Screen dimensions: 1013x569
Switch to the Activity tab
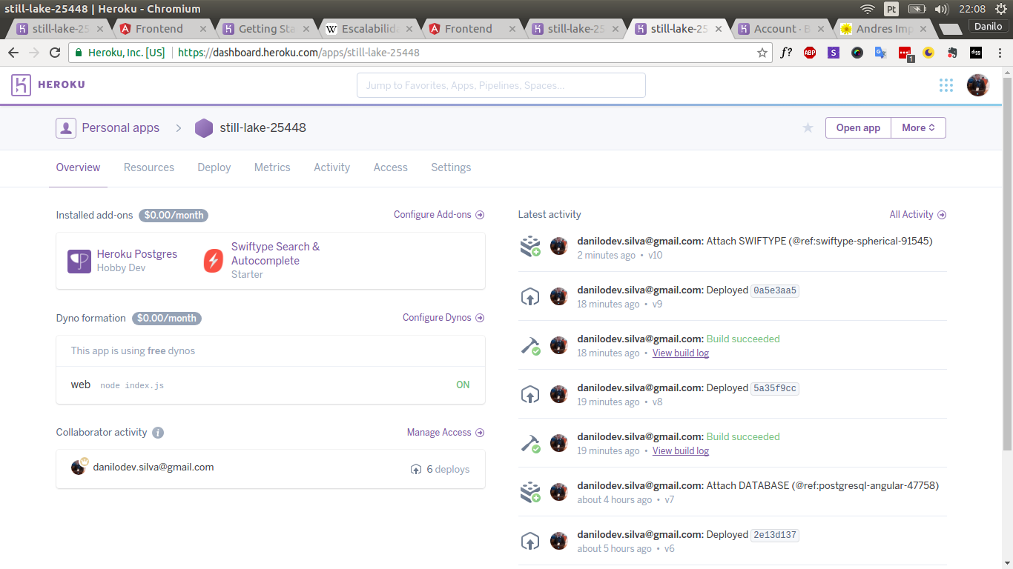[x=331, y=167]
